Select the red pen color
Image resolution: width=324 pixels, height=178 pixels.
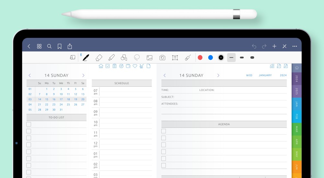point(200,58)
